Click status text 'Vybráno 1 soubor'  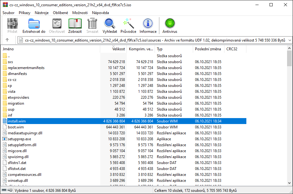pos(29,191)
